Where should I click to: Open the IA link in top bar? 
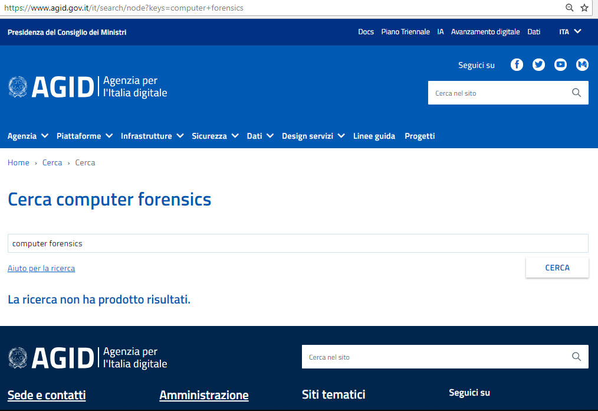pos(441,32)
